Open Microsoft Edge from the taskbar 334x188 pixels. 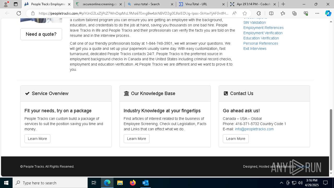pos(107,183)
